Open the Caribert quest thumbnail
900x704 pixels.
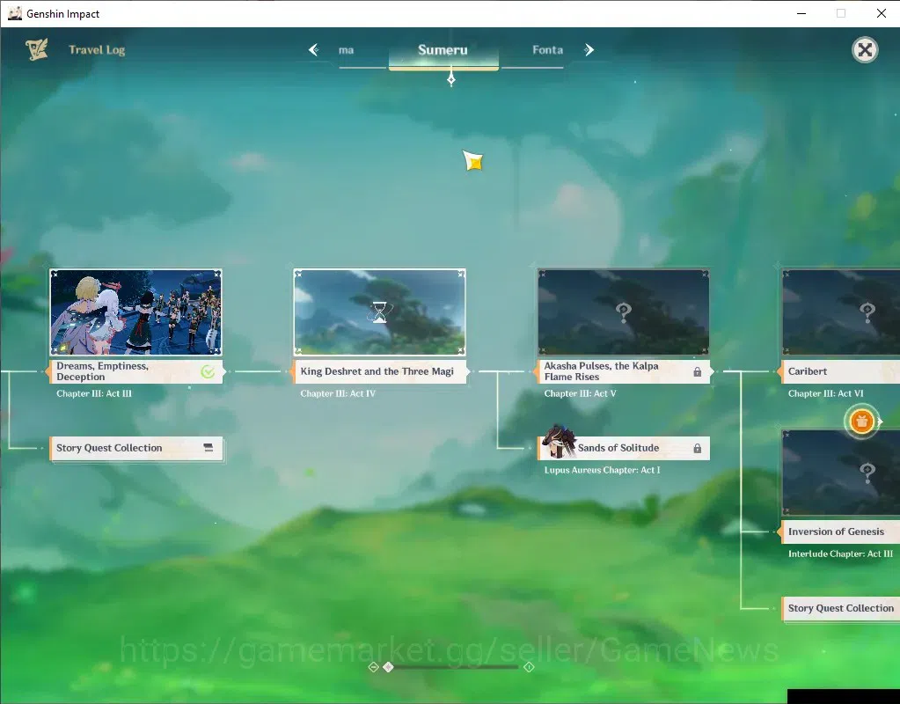841,312
